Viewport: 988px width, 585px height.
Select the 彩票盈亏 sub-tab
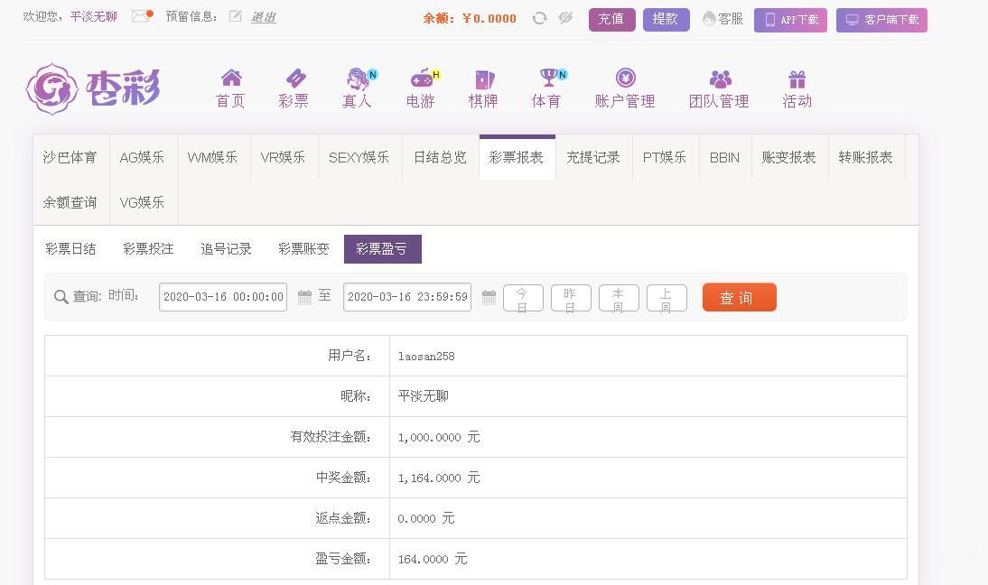click(383, 249)
